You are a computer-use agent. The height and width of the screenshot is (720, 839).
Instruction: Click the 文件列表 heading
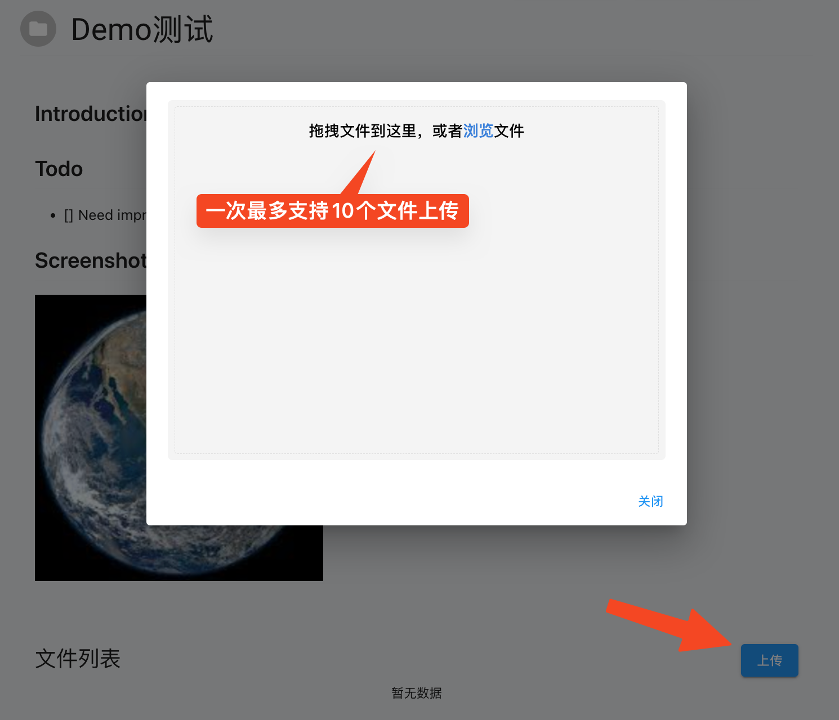point(78,659)
